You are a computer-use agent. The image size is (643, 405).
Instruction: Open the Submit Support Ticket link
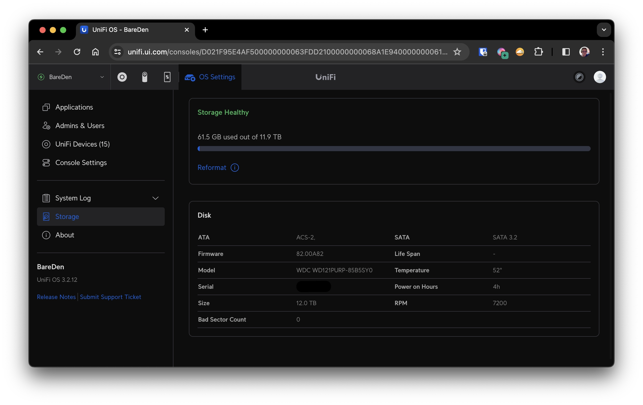point(110,297)
